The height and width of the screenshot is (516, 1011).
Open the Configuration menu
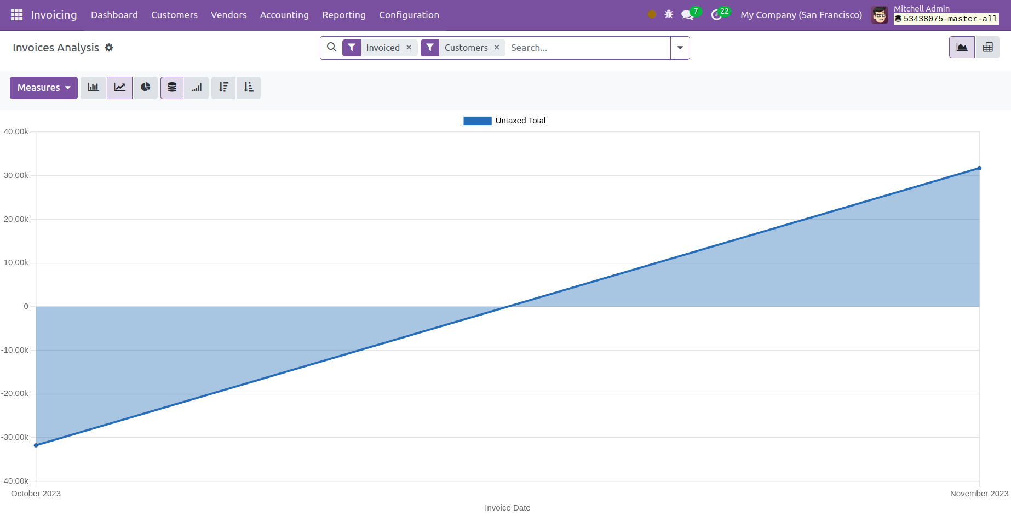pyautogui.click(x=409, y=15)
